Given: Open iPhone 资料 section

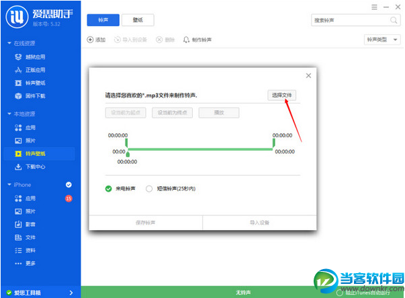Looking at the screenshot, I should tap(25, 250).
